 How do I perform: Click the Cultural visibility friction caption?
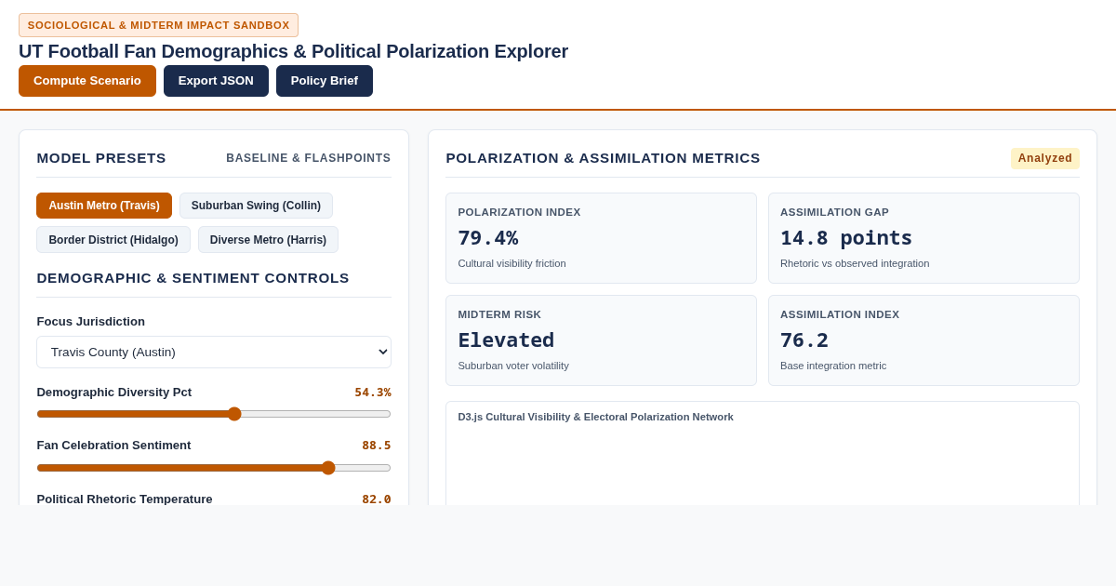point(511,263)
